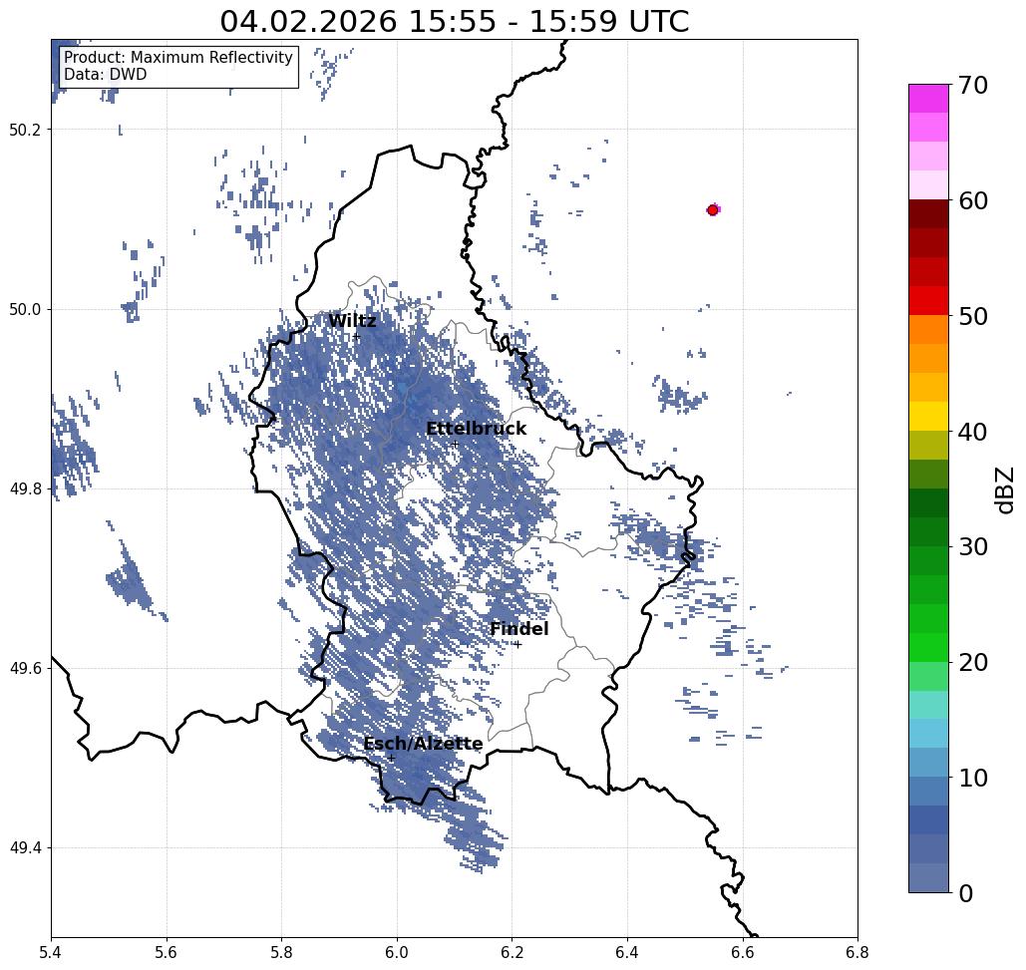Click the colorbar label '30'

(x=973, y=547)
